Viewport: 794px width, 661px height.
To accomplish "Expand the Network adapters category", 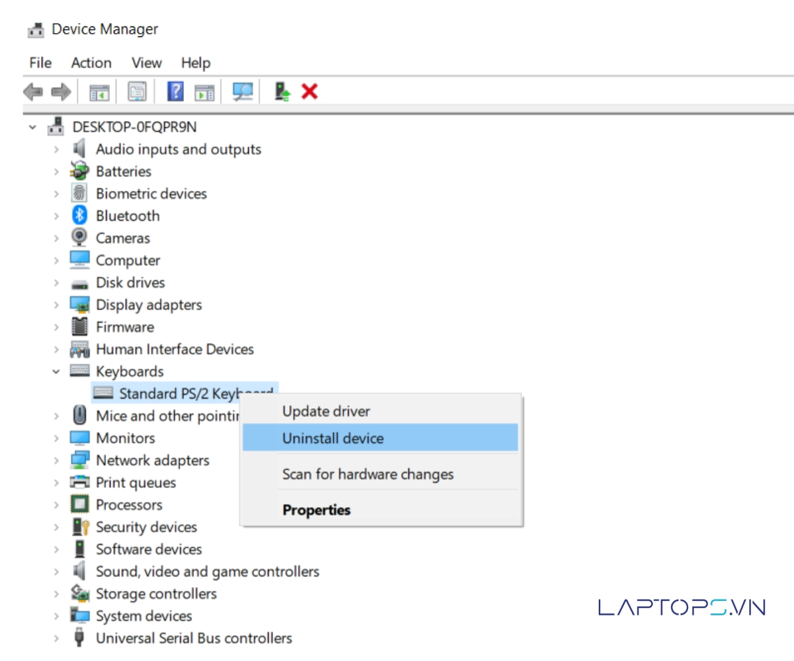I will tap(56, 461).
